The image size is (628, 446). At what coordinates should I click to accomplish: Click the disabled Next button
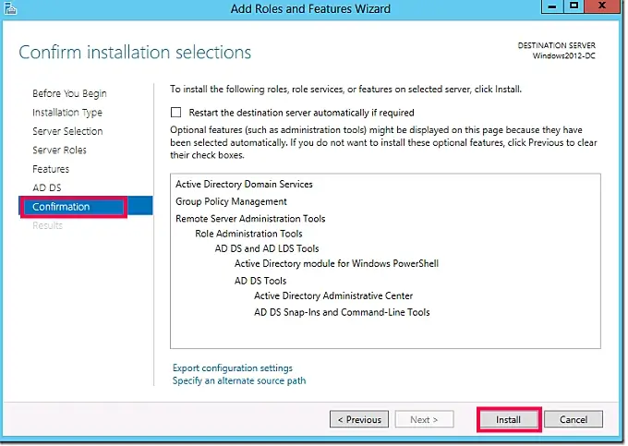click(x=424, y=419)
